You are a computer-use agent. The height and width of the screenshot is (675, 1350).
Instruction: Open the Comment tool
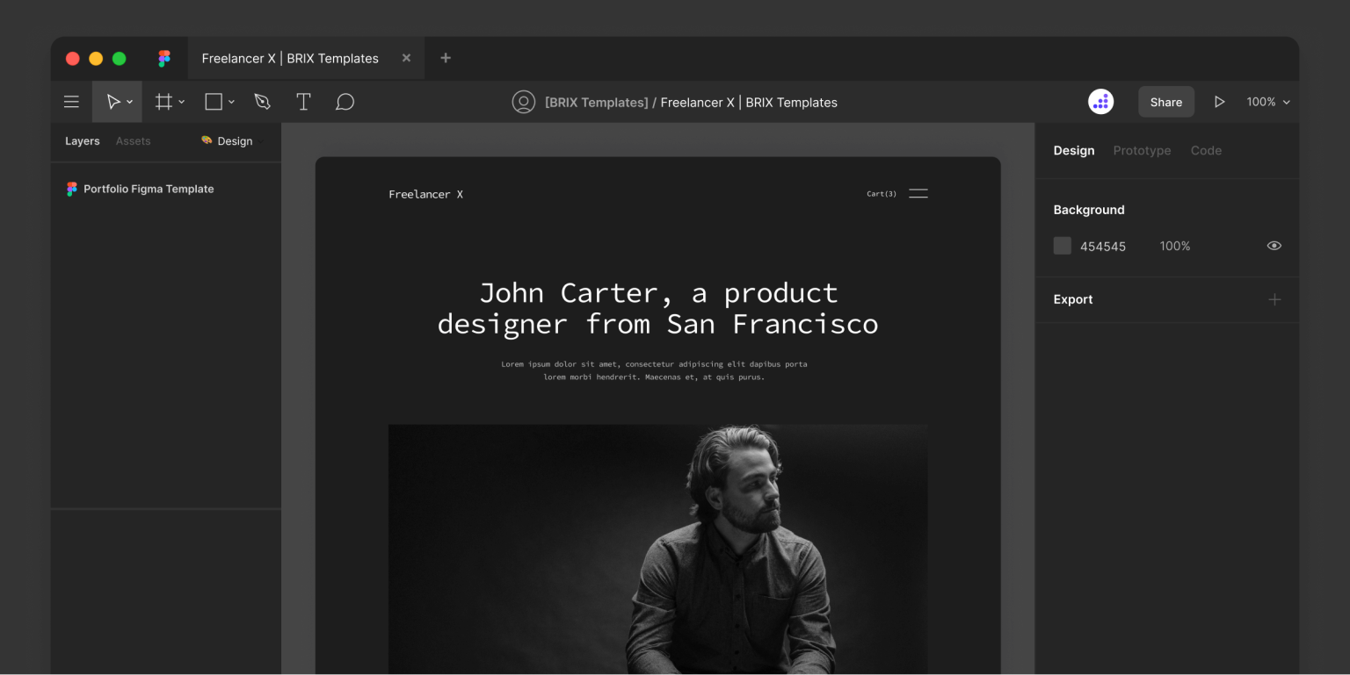point(345,101)
